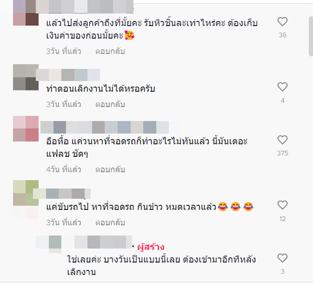
Task: Reply to comment with three laughing emojis
Action: pos(110,222)
